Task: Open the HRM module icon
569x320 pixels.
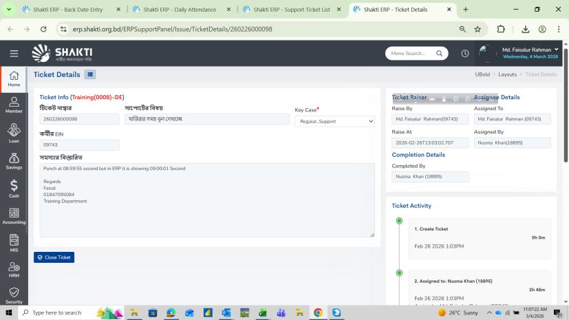Action: pos(14,270)
